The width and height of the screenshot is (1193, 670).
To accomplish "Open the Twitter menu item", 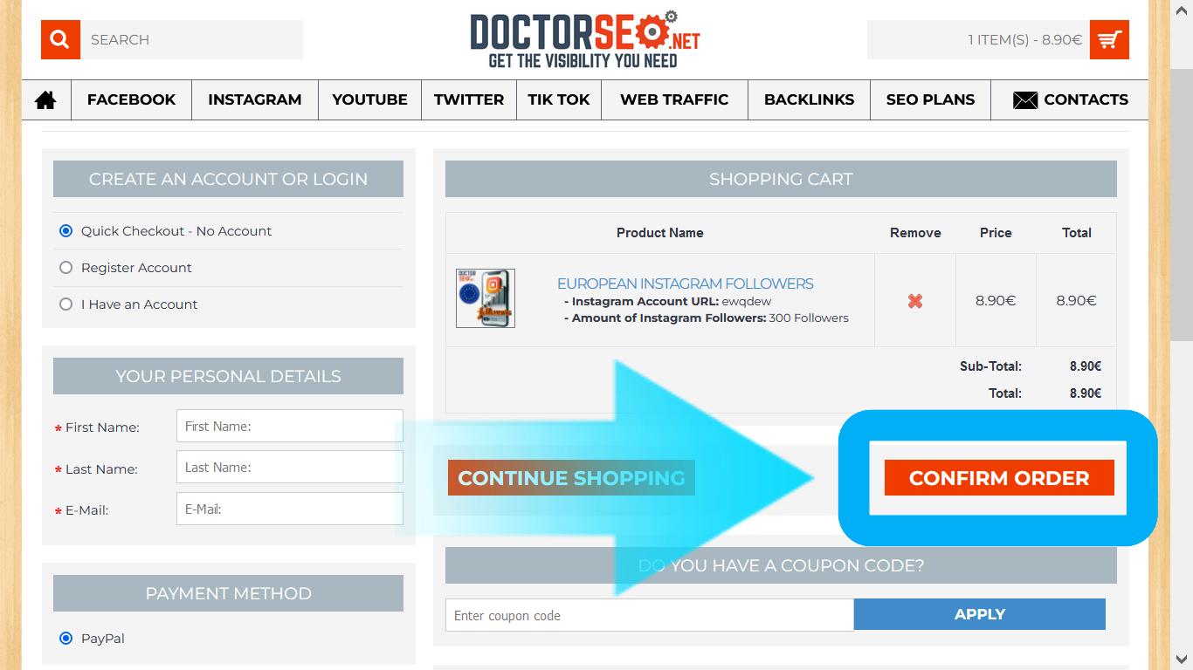I will pos(469,99).
